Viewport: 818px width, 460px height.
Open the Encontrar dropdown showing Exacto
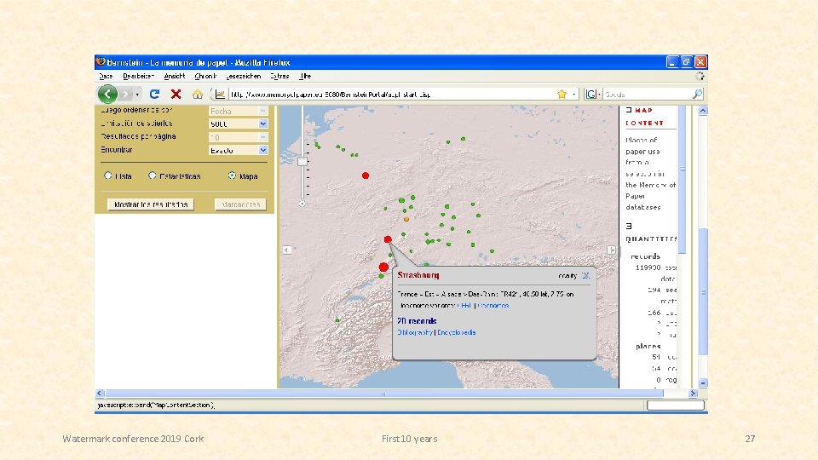(x=238, y=150)
